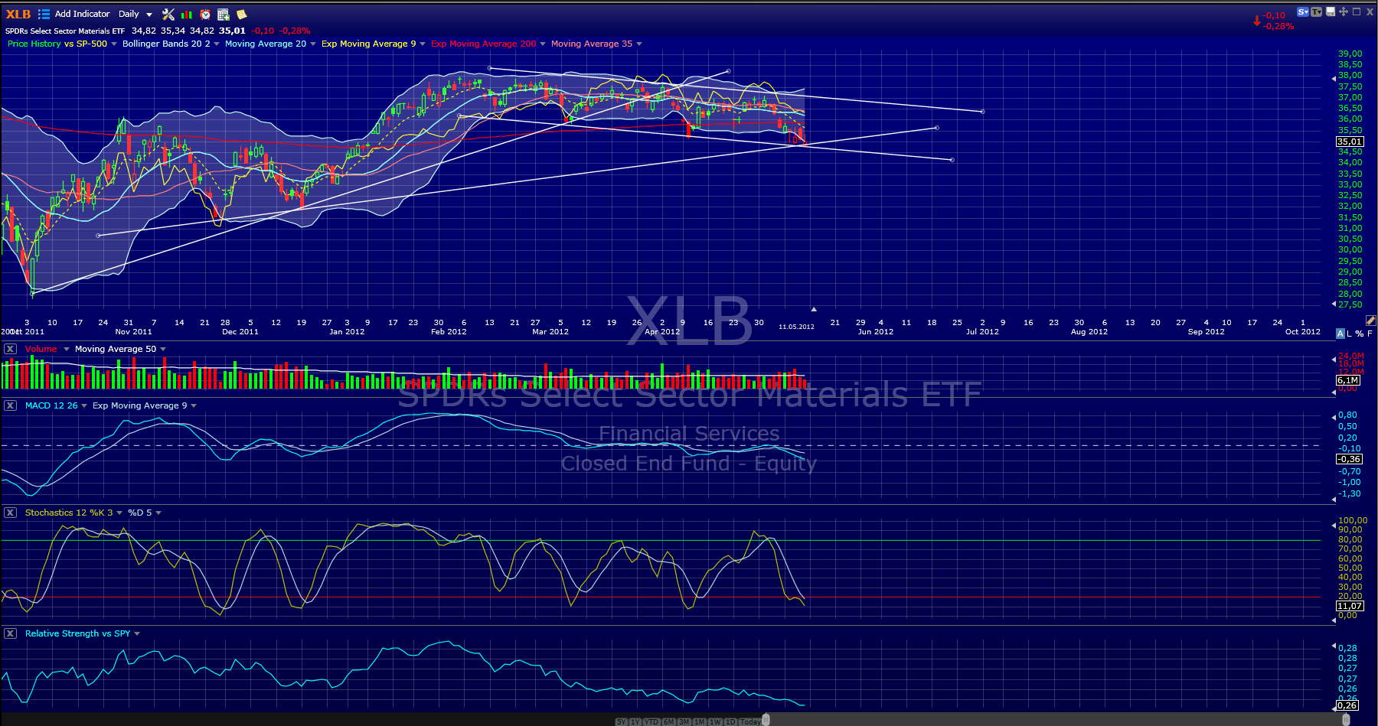
Task: Select the 3M time range button
Action: click(684, 721)
